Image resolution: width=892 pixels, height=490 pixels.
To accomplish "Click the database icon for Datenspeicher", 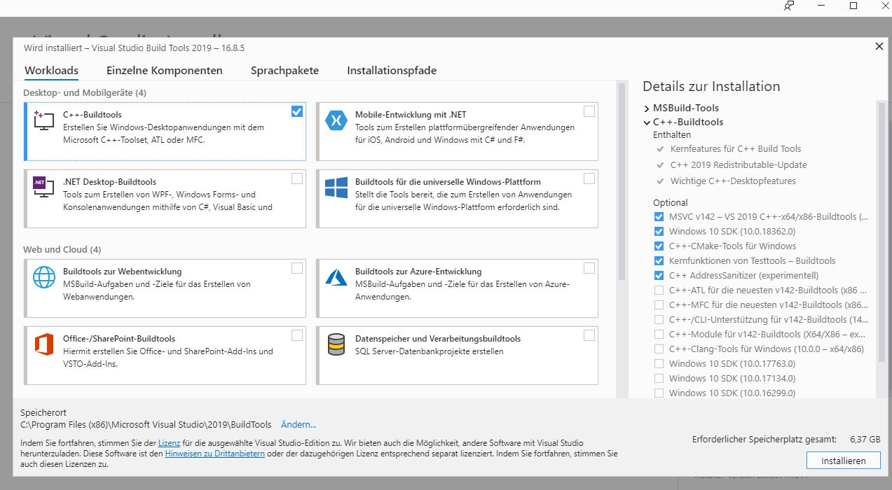I will [x=336, y=344].
